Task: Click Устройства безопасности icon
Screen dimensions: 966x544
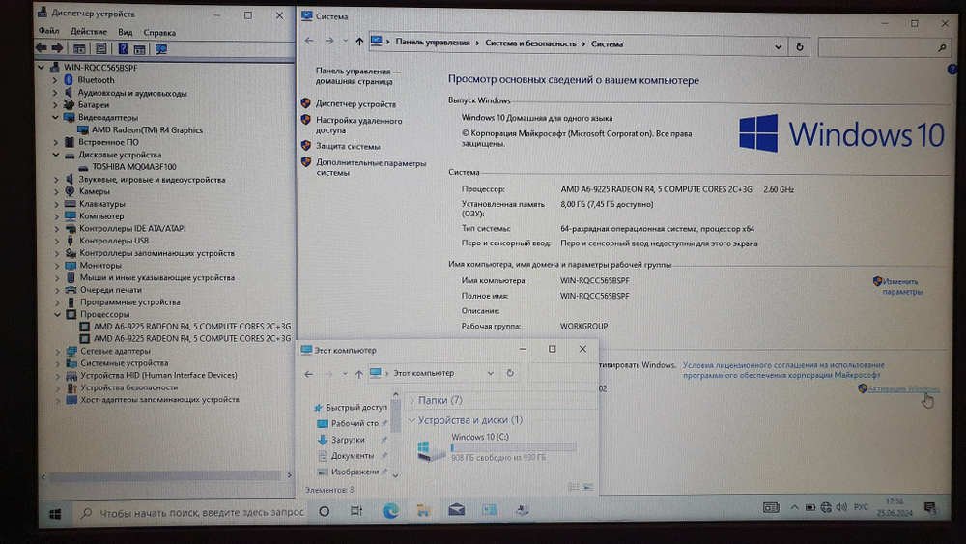Action: (71, 387)
